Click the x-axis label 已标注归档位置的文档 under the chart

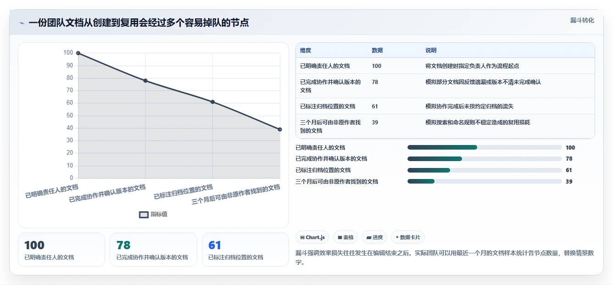point(184,191)
